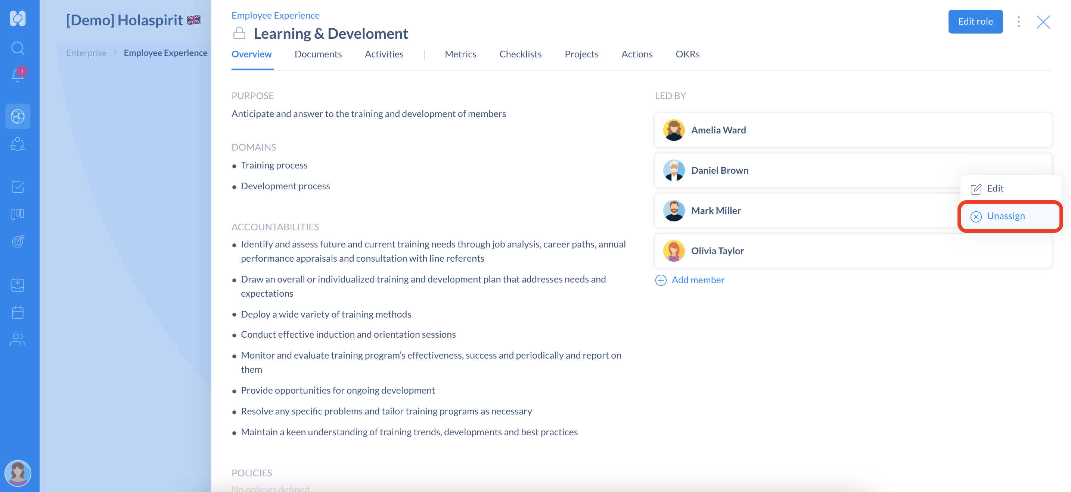1071x492 pixels.
Task: Open the inbox download sidebar icon
Action: point(18,285)
